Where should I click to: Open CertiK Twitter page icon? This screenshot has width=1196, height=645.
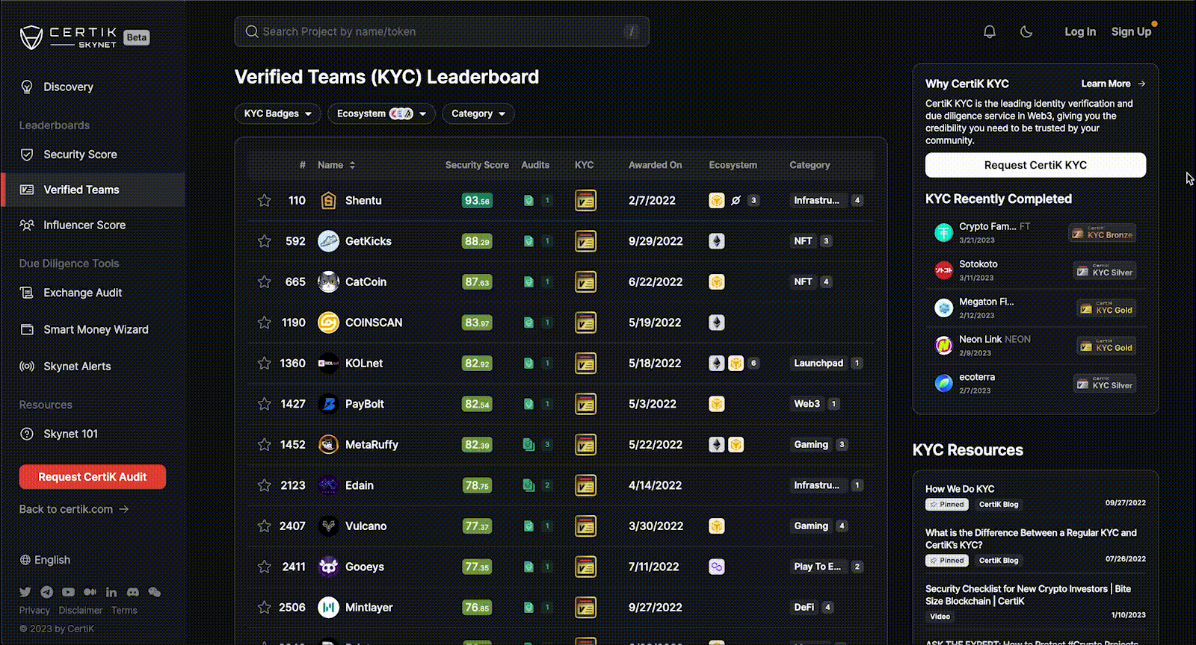click(25, 592)
